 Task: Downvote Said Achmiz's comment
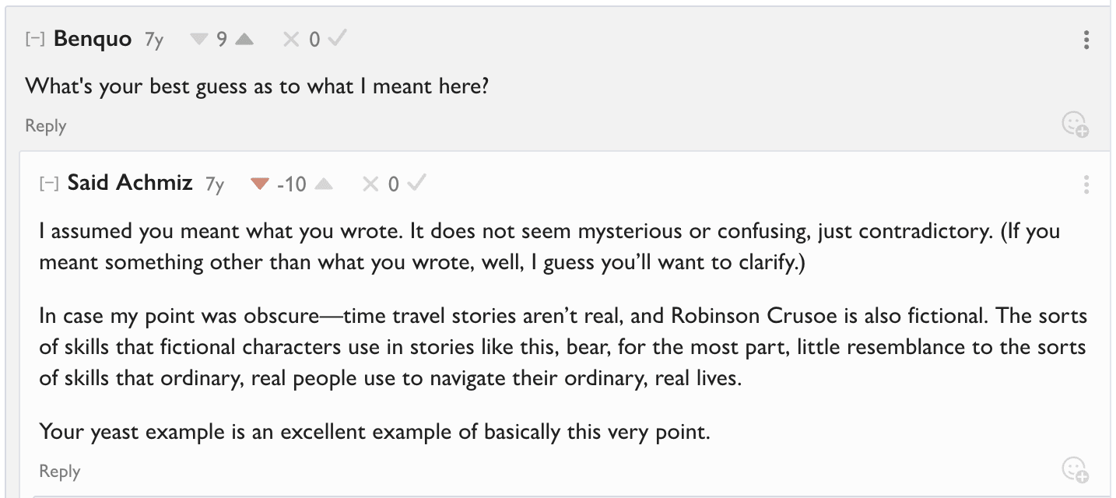click(260, 184)
